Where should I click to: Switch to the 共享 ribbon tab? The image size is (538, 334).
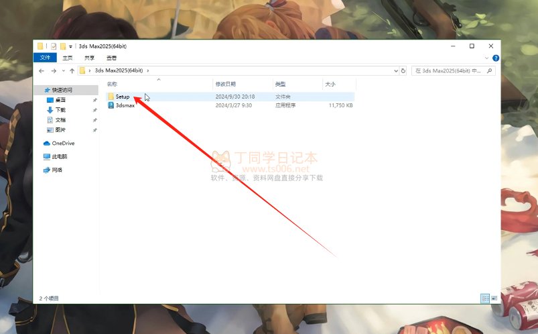point(89,58)
